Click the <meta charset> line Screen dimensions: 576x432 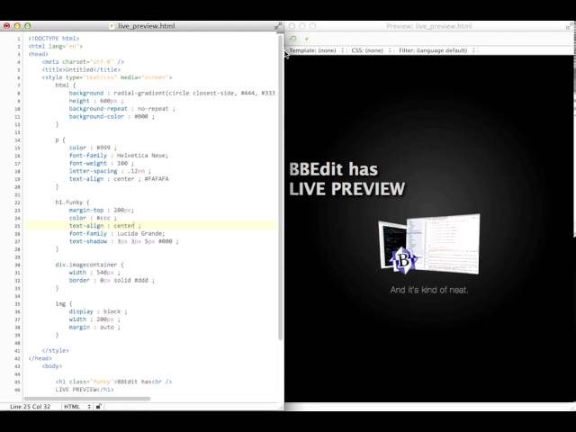pos(83,62)
